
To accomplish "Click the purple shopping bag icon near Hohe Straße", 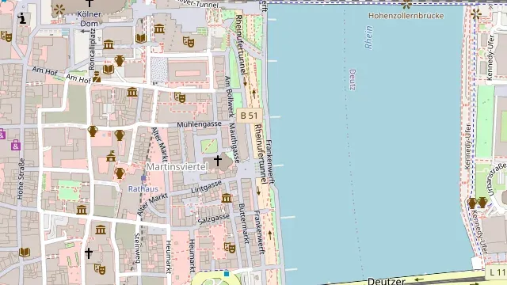I will [16, 145].
